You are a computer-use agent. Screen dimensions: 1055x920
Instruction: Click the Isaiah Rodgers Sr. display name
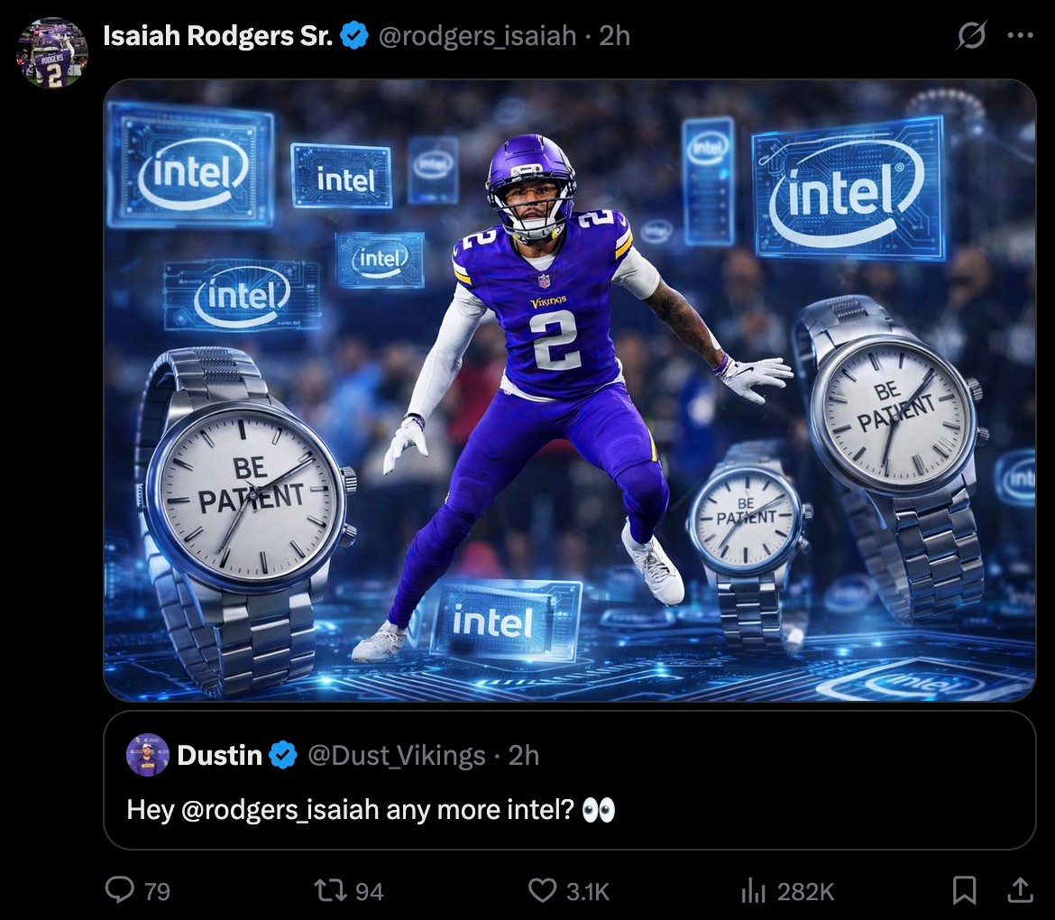(218, 36)
